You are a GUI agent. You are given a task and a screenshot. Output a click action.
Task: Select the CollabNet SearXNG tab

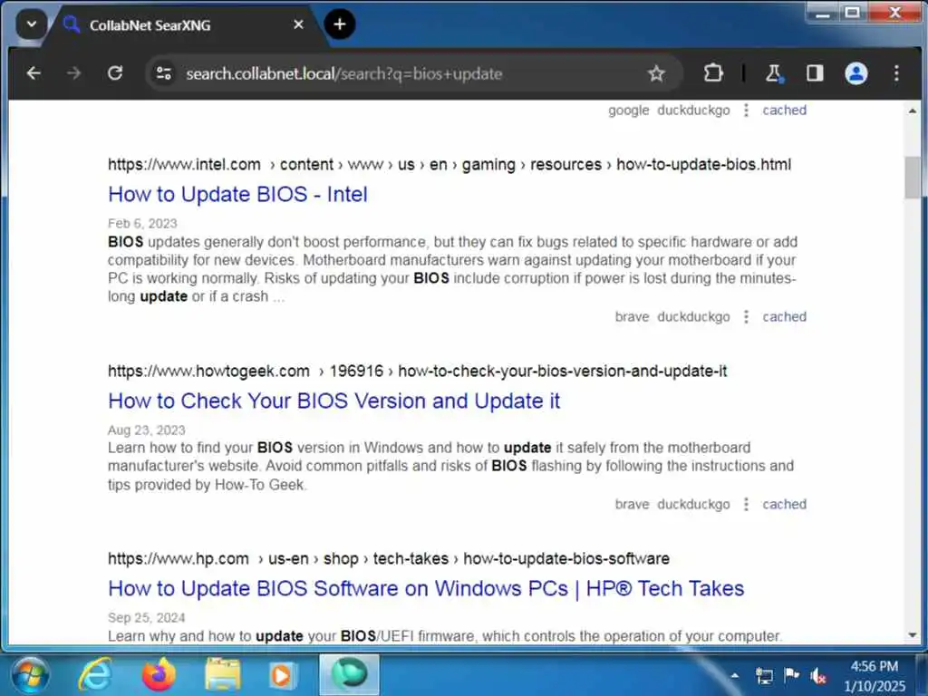(x=185, y=25)
